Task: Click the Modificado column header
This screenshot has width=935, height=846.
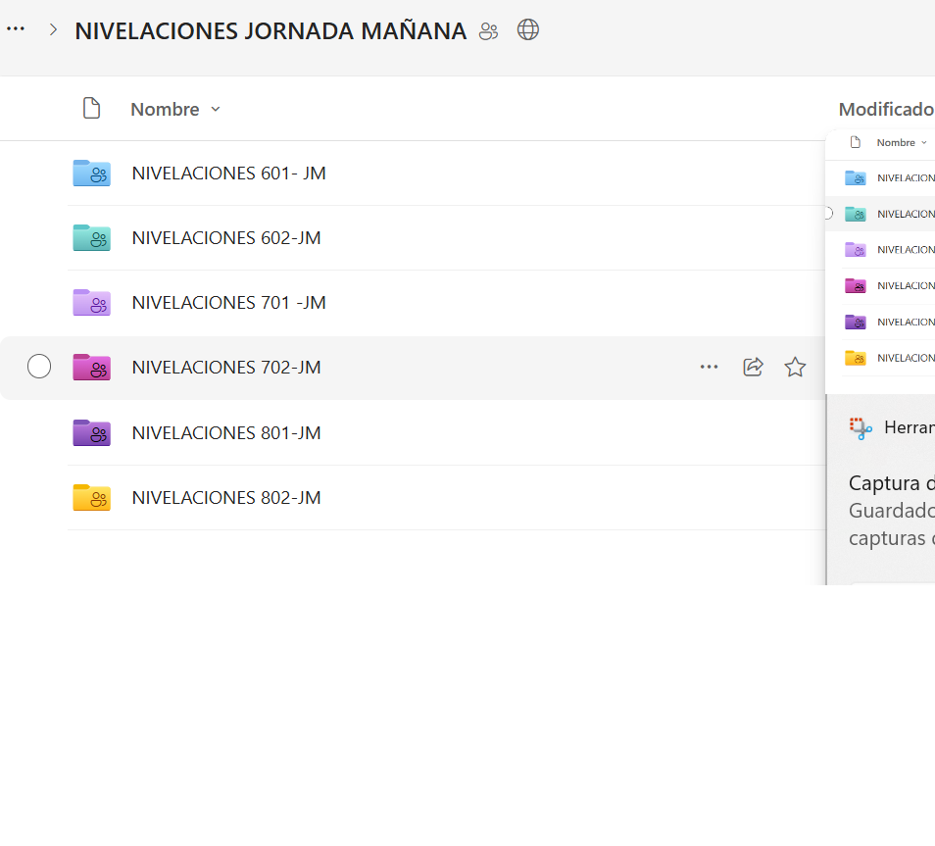Action: pos(885,109)
